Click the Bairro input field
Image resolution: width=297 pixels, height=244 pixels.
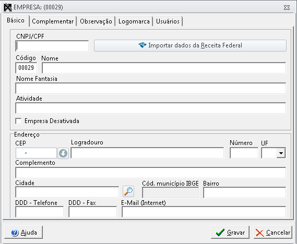[244, 192]
